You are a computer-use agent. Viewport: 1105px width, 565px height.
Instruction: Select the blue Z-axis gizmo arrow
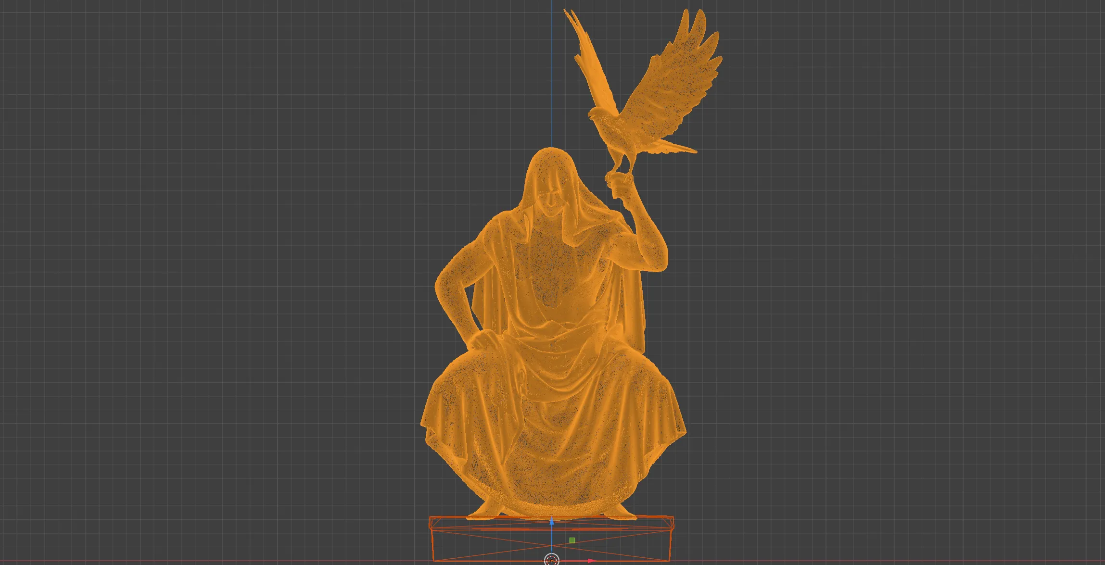coord(551,524)
